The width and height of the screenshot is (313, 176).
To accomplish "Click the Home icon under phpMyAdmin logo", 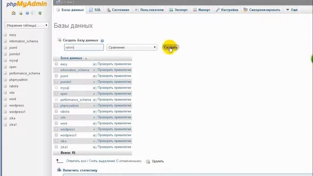I will [14, 13].
